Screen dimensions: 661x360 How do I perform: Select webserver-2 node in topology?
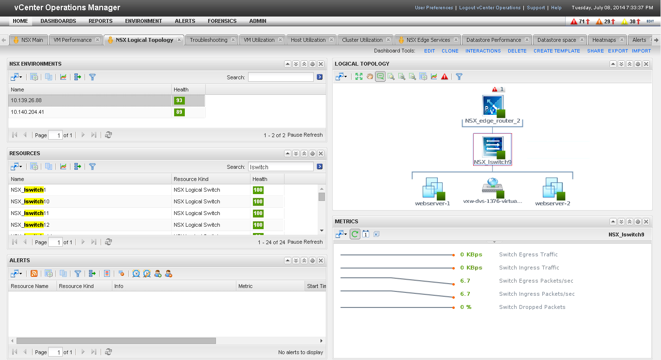tap(553, 192)
